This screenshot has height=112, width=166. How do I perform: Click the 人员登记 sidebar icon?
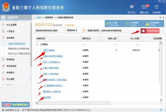(3, 31)
